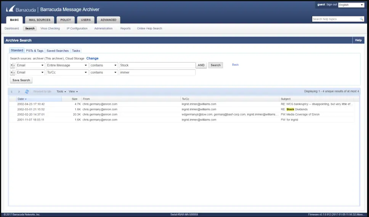Open the English language dropdown
Screen dimensions: 369x217
click(351, 5)
